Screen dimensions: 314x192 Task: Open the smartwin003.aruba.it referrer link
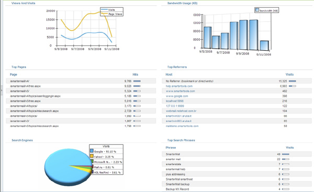178,121
